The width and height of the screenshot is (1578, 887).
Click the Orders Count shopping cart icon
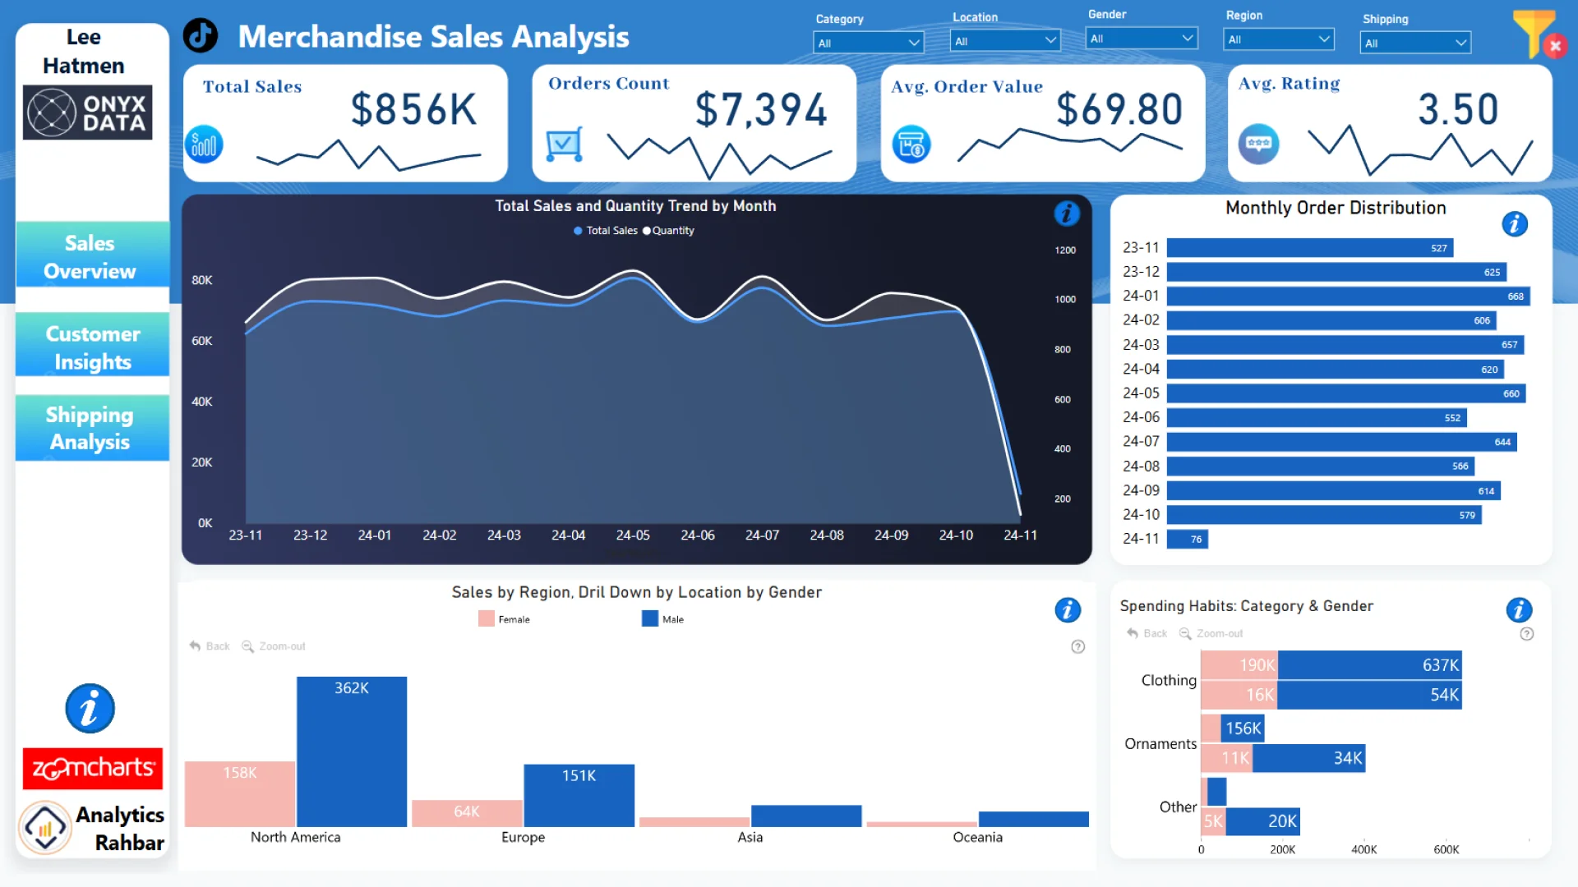point(565,144)
